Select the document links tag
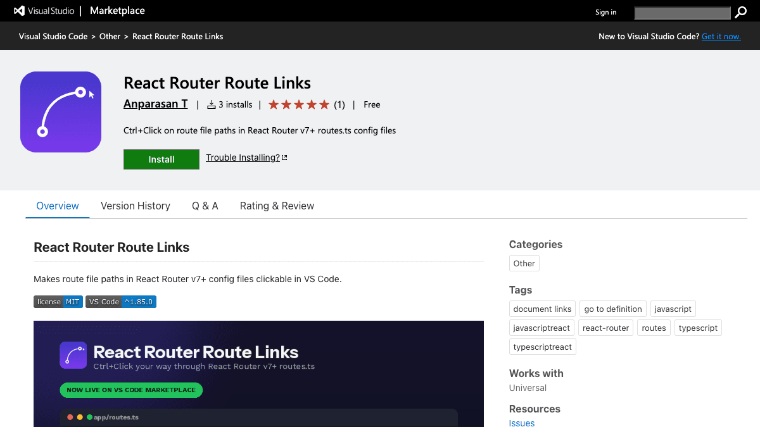Viewport: 760px width, 427px height. pyautogui.click(x=542, y=309)
